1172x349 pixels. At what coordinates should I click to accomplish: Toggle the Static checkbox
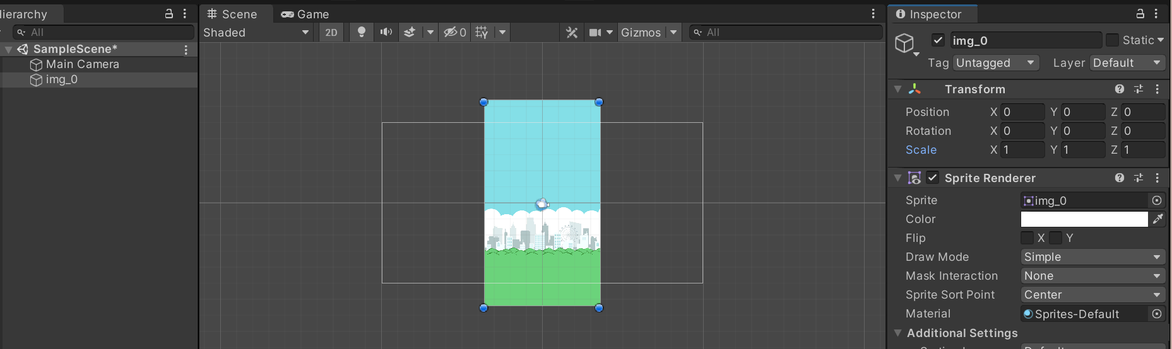(x=1113, y=40)
